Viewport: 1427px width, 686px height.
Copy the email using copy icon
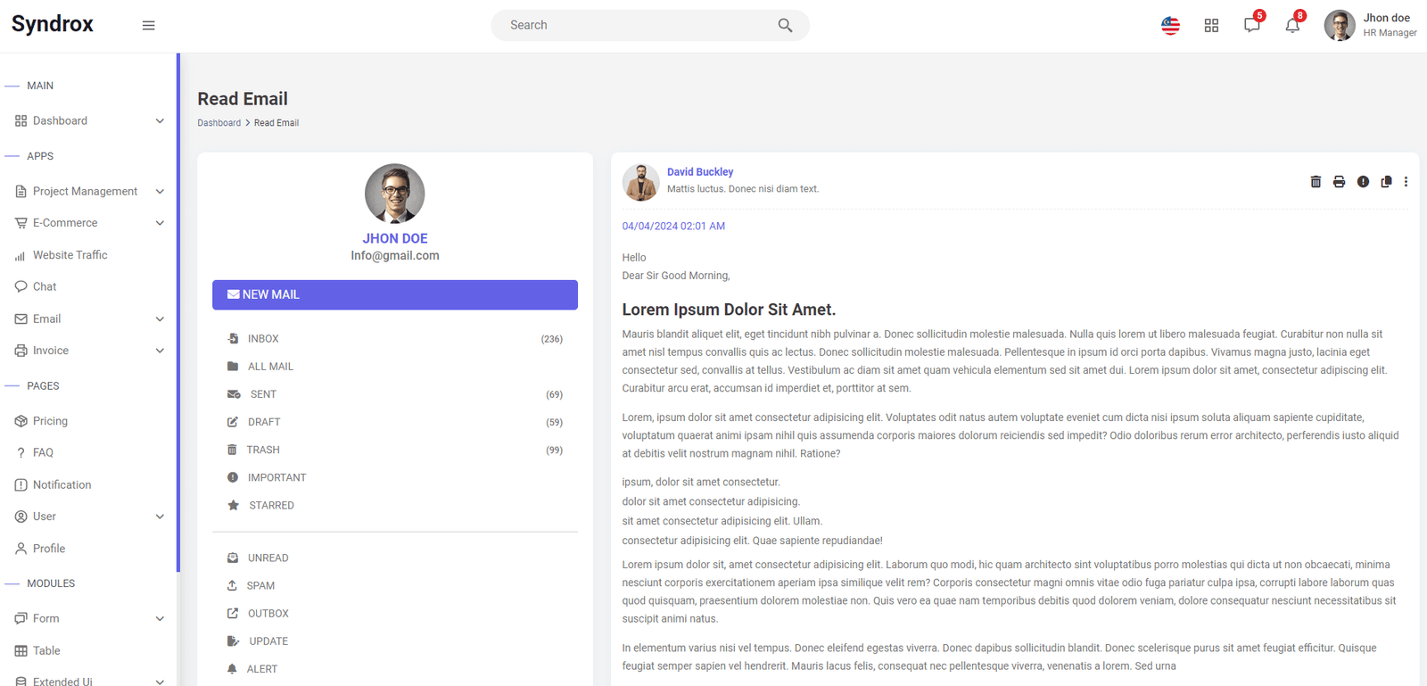[1386, 181]
